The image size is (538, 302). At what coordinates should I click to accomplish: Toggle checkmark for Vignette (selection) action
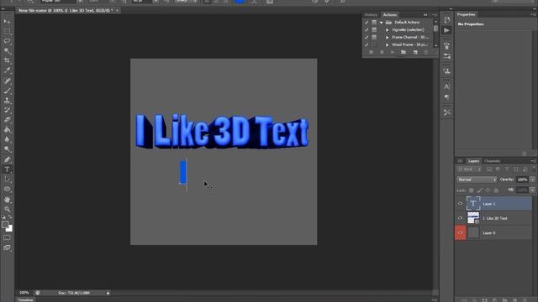coord(367,30)
